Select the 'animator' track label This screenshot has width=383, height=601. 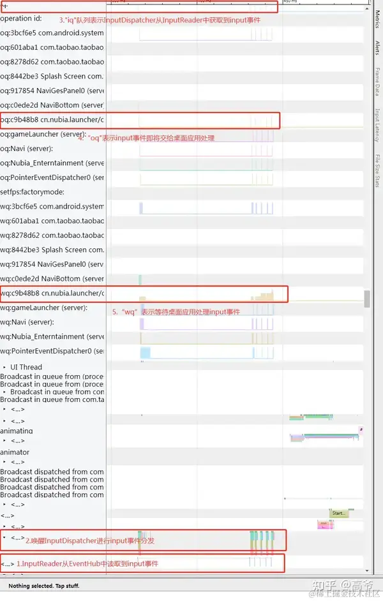pos(15,452)
